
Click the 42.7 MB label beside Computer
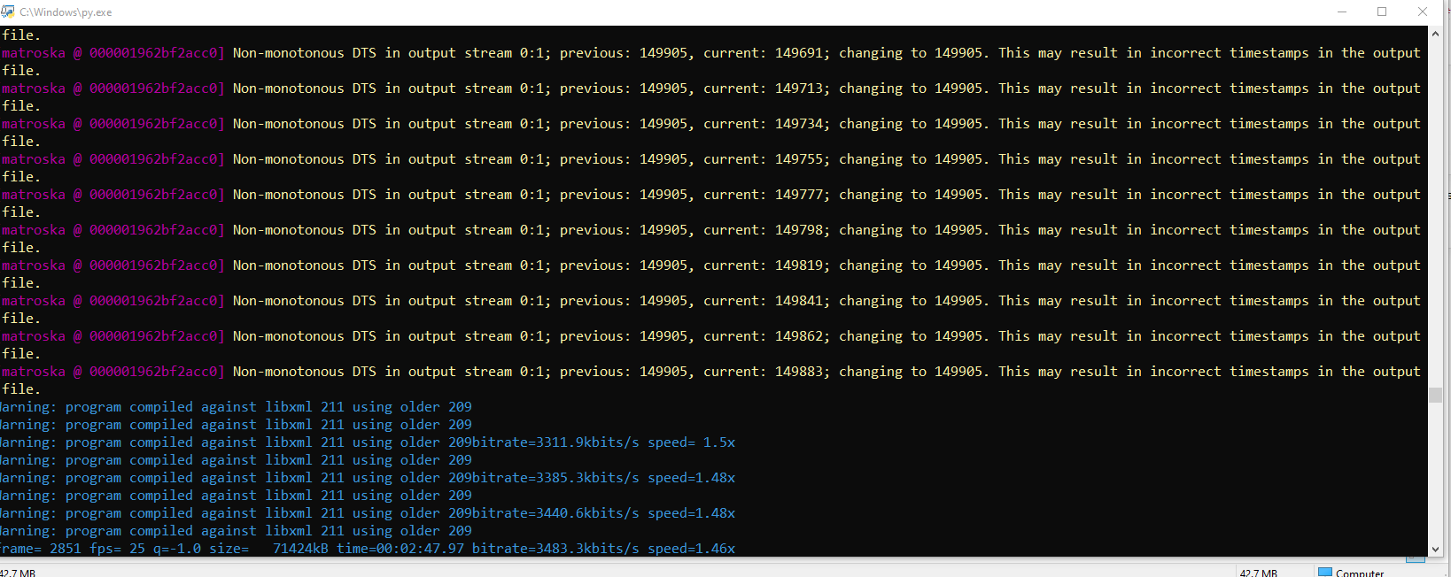coord(1258,573)
